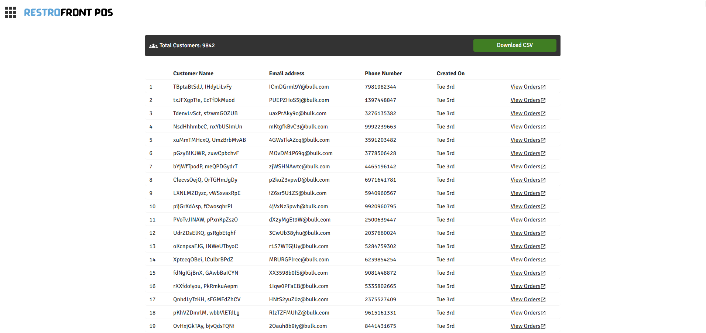
Task: Click the RestroFront POS logo
Action: tap(68, 13)
